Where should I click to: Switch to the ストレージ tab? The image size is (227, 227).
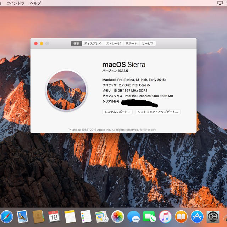[x=113, y=43]
